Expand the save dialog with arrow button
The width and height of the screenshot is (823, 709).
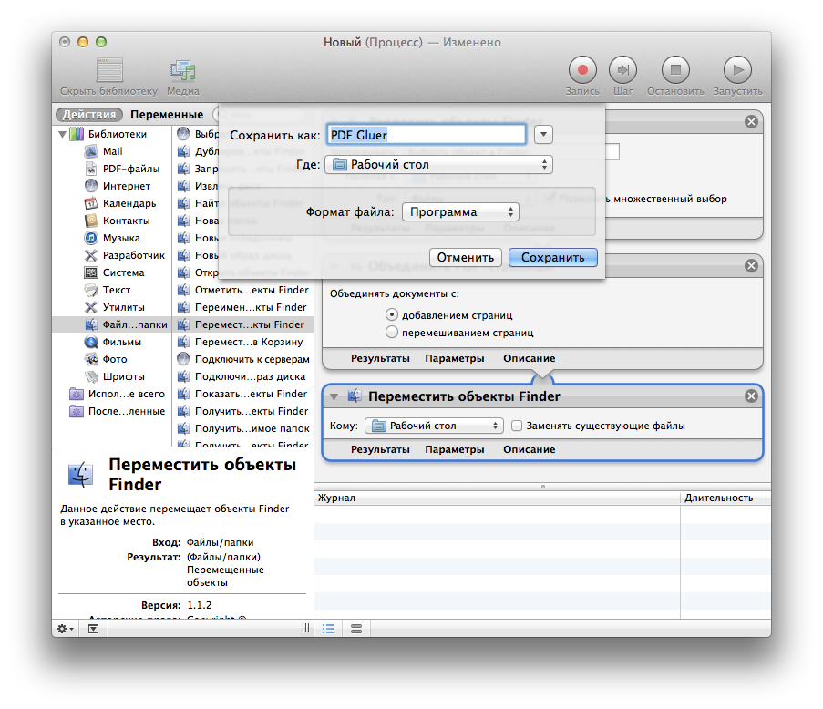[x=543, y=135]
